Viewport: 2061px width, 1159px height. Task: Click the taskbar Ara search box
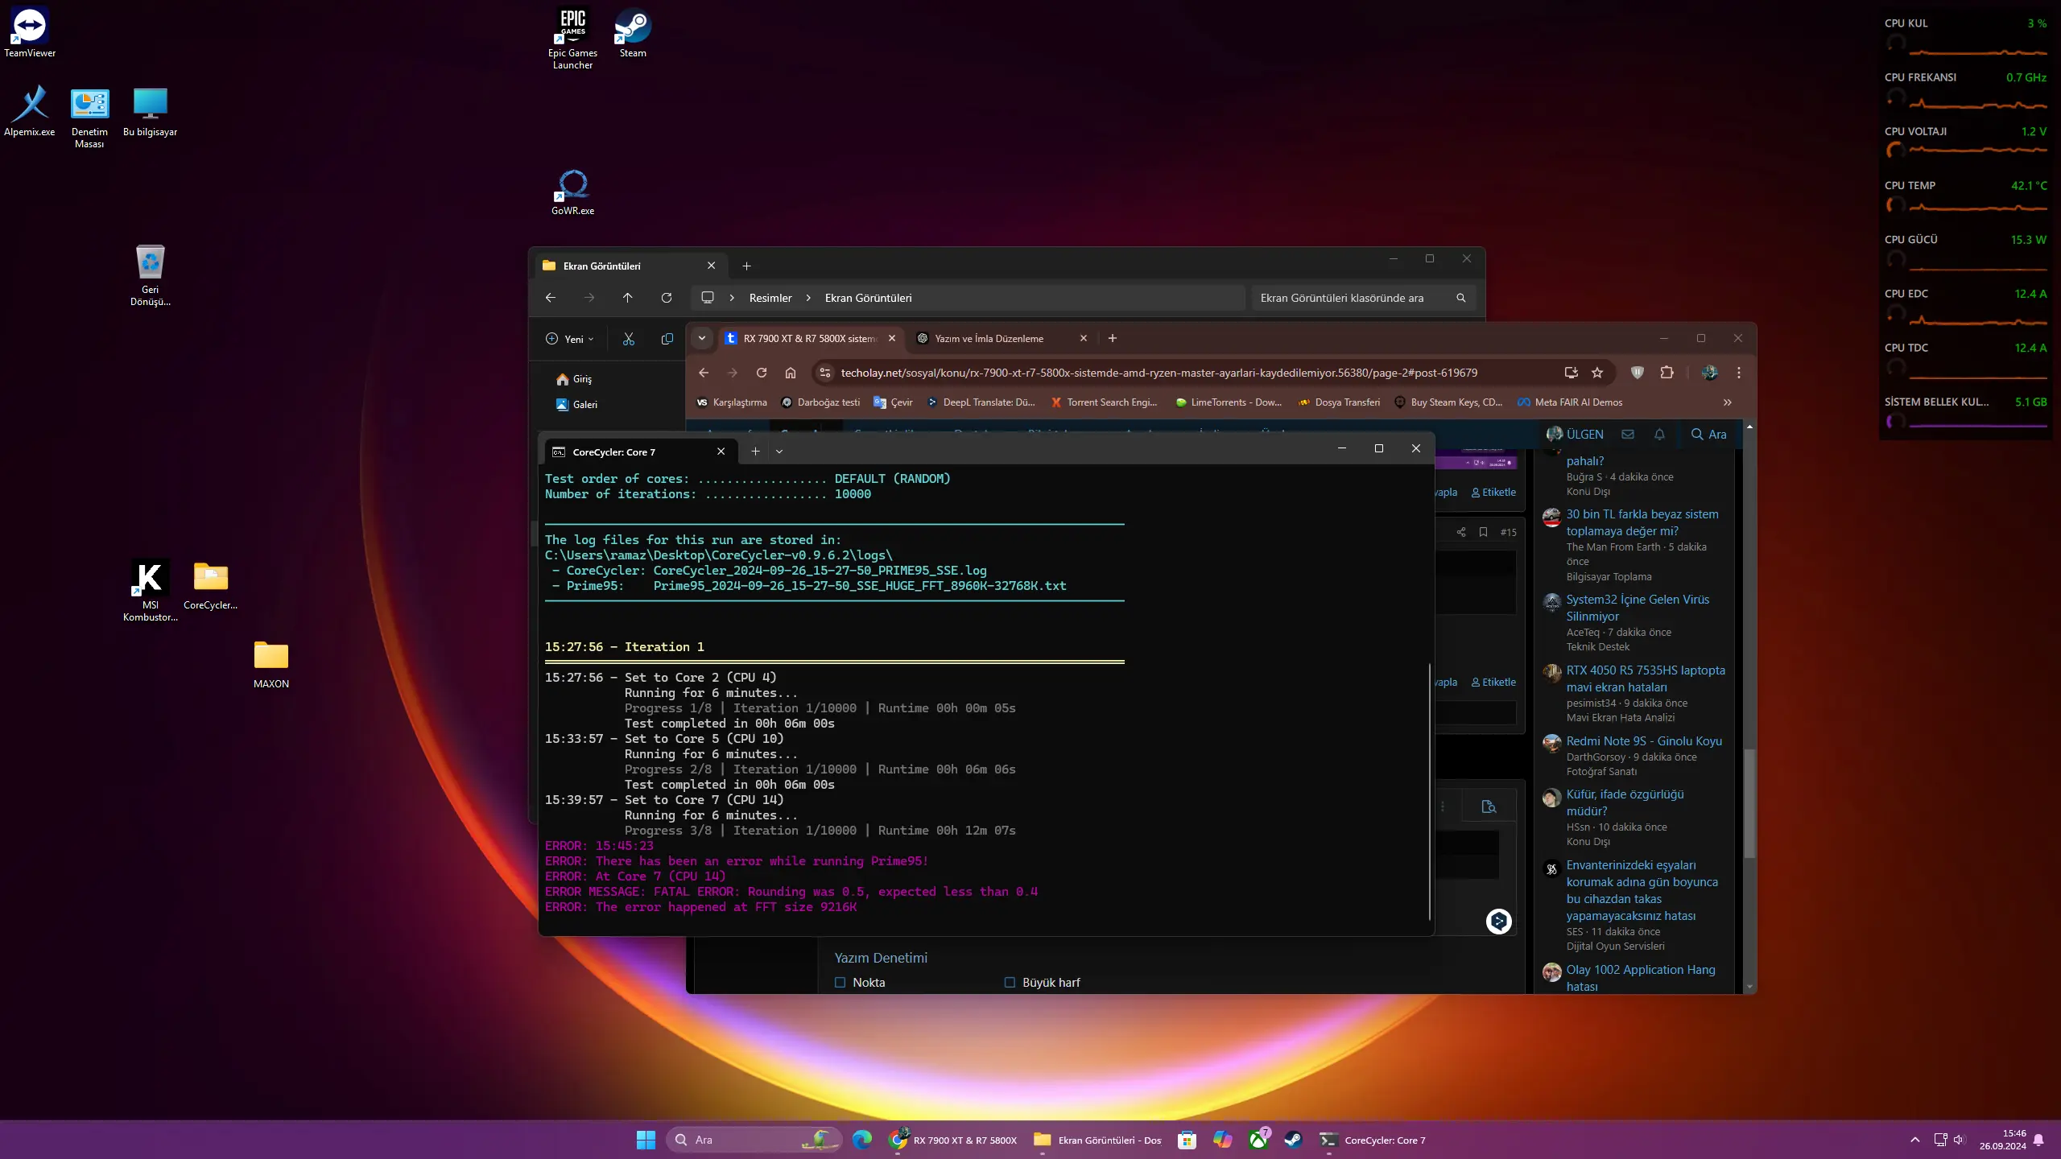tap(754, 1140)
